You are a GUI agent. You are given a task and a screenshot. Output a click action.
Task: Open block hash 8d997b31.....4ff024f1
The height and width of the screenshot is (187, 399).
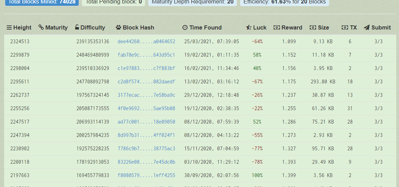click(146, 135)
